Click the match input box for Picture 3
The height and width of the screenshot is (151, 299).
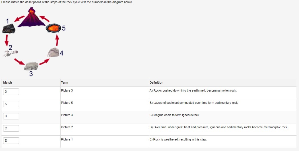coord(11,92)
